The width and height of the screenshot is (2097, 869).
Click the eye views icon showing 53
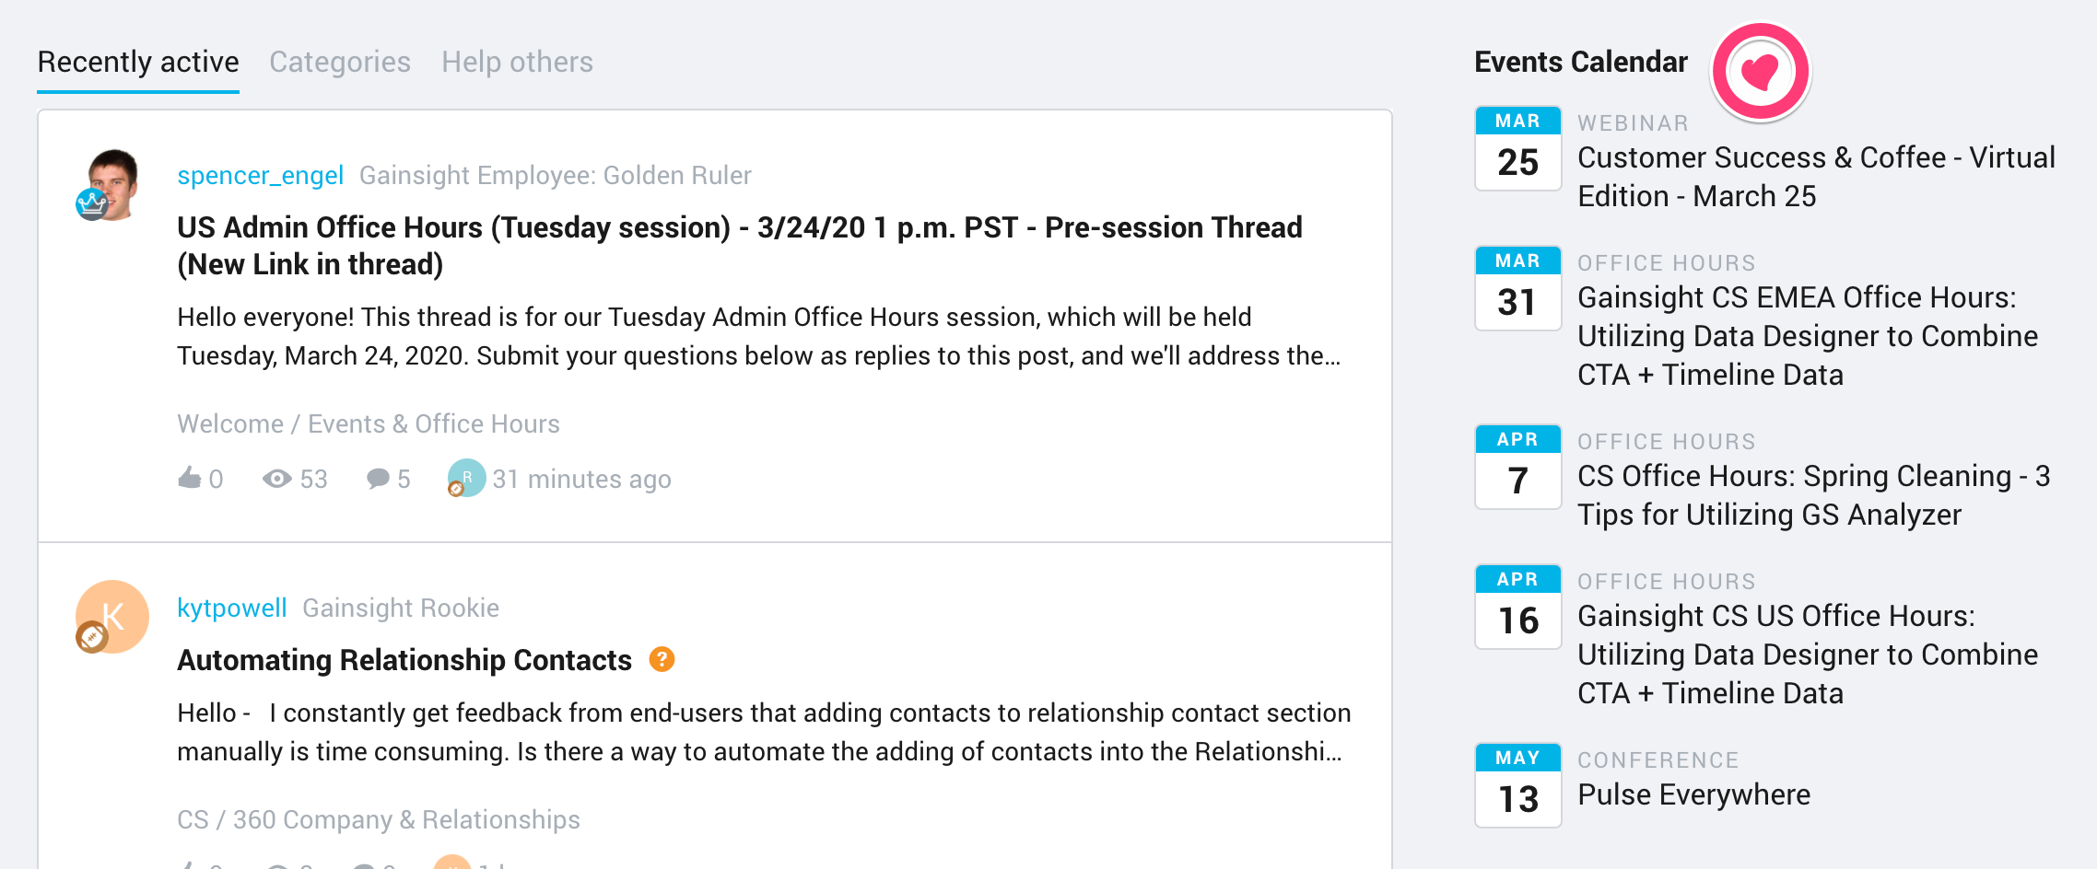(277, 479)
